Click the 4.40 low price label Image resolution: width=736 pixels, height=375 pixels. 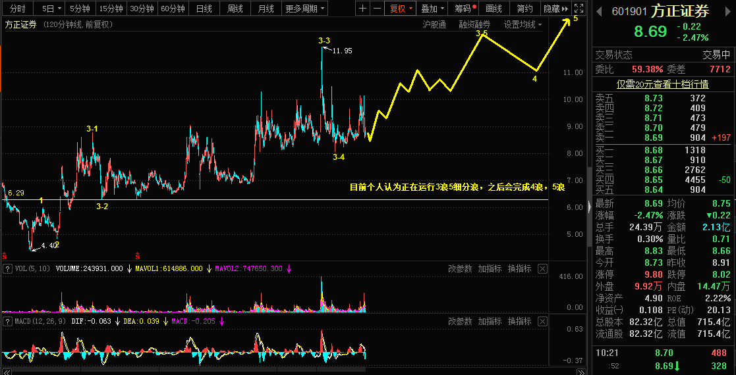coord(50,245)
